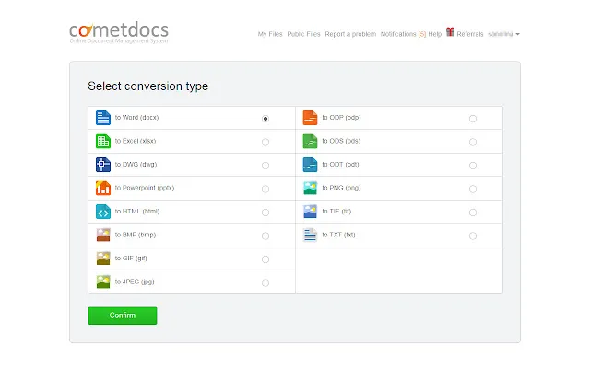Select the to Excel (xlsx) radio button

[265, 142]
